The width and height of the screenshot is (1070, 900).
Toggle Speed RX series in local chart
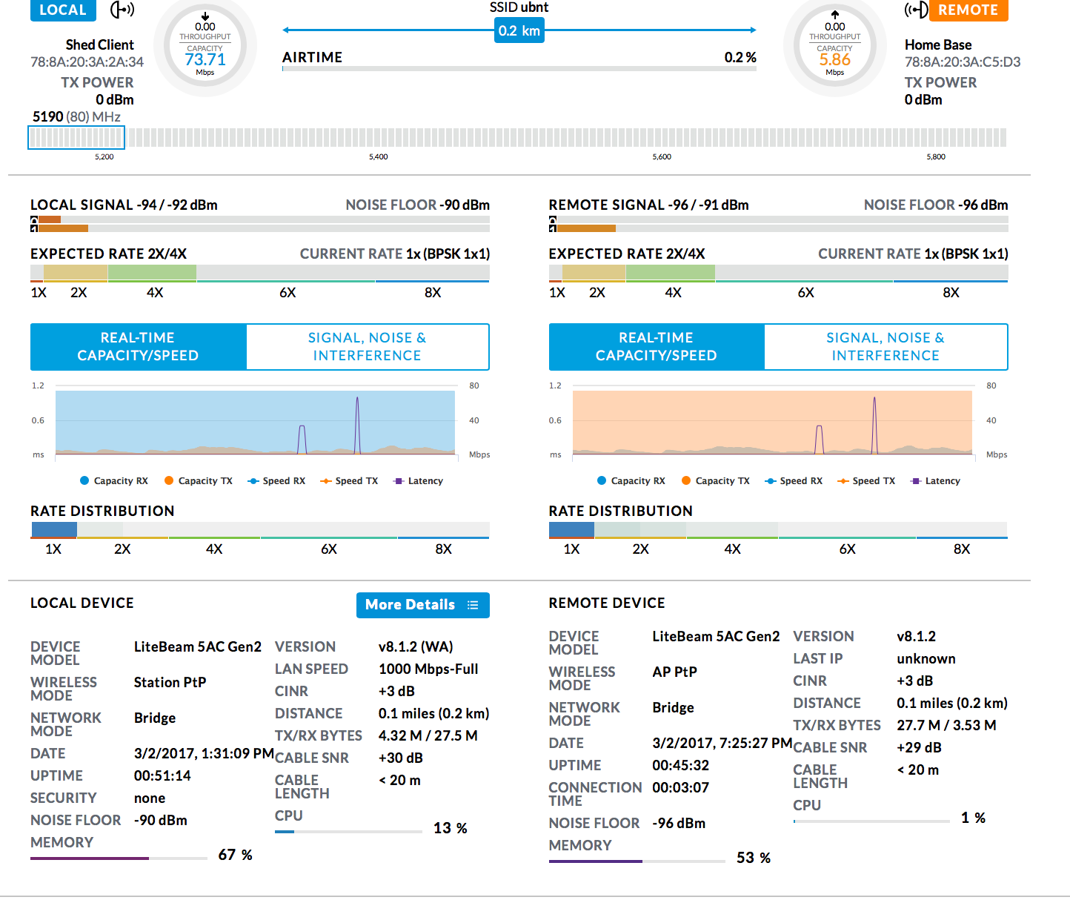tap(276, 481)
